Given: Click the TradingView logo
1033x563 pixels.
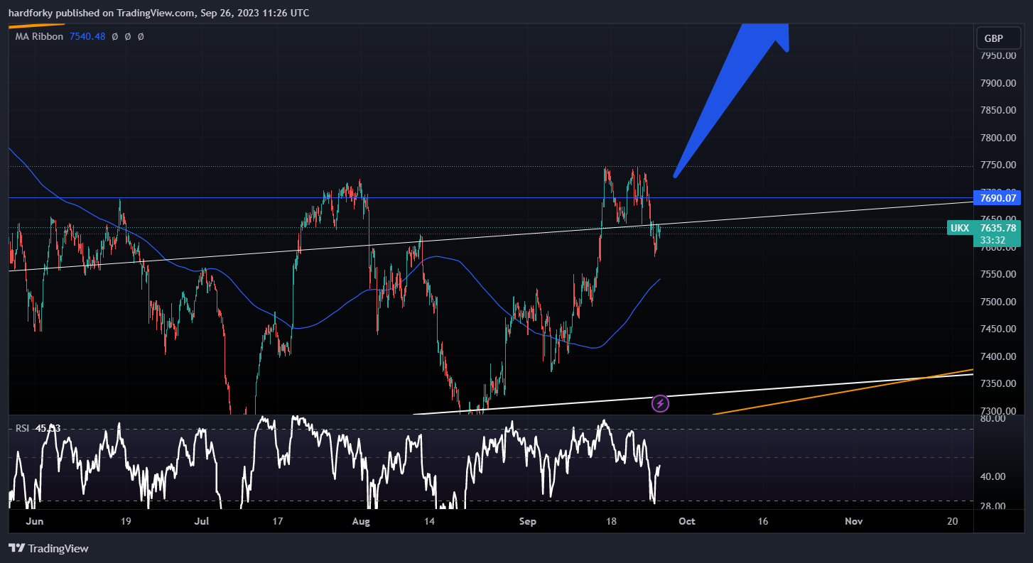Looking at the screenshot, I should tap(48, 548).
